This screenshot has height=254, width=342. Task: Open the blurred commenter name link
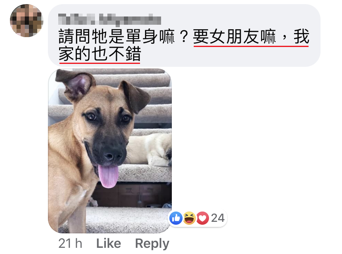point(110,19)
